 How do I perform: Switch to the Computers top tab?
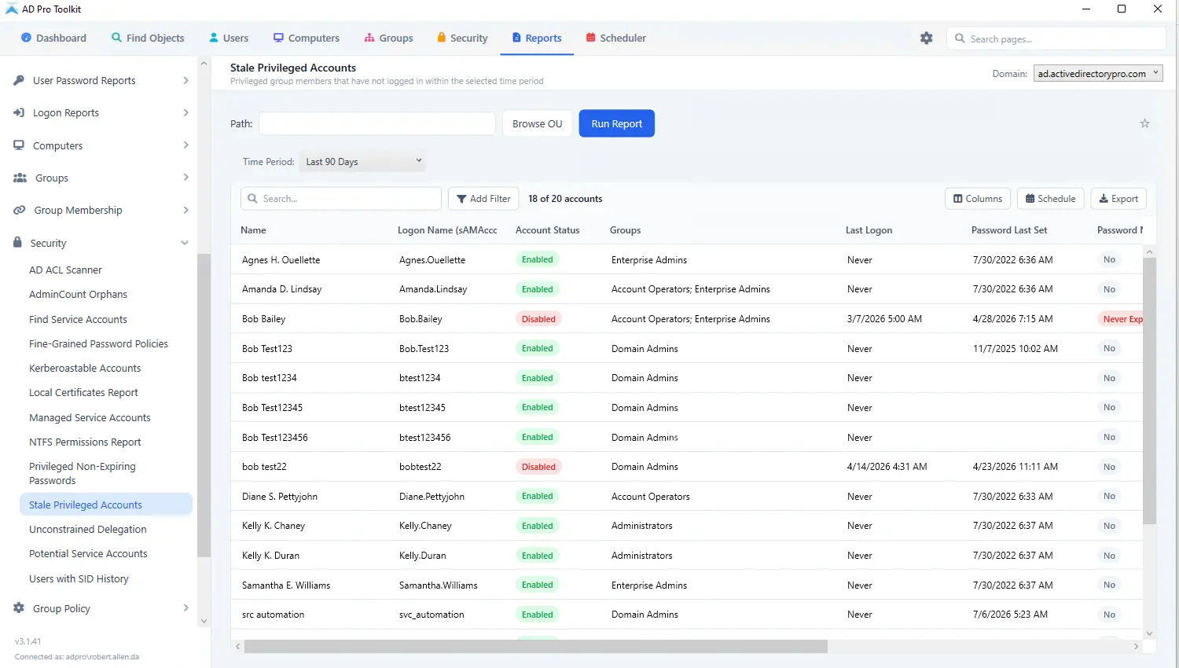(x=307, y=38)
